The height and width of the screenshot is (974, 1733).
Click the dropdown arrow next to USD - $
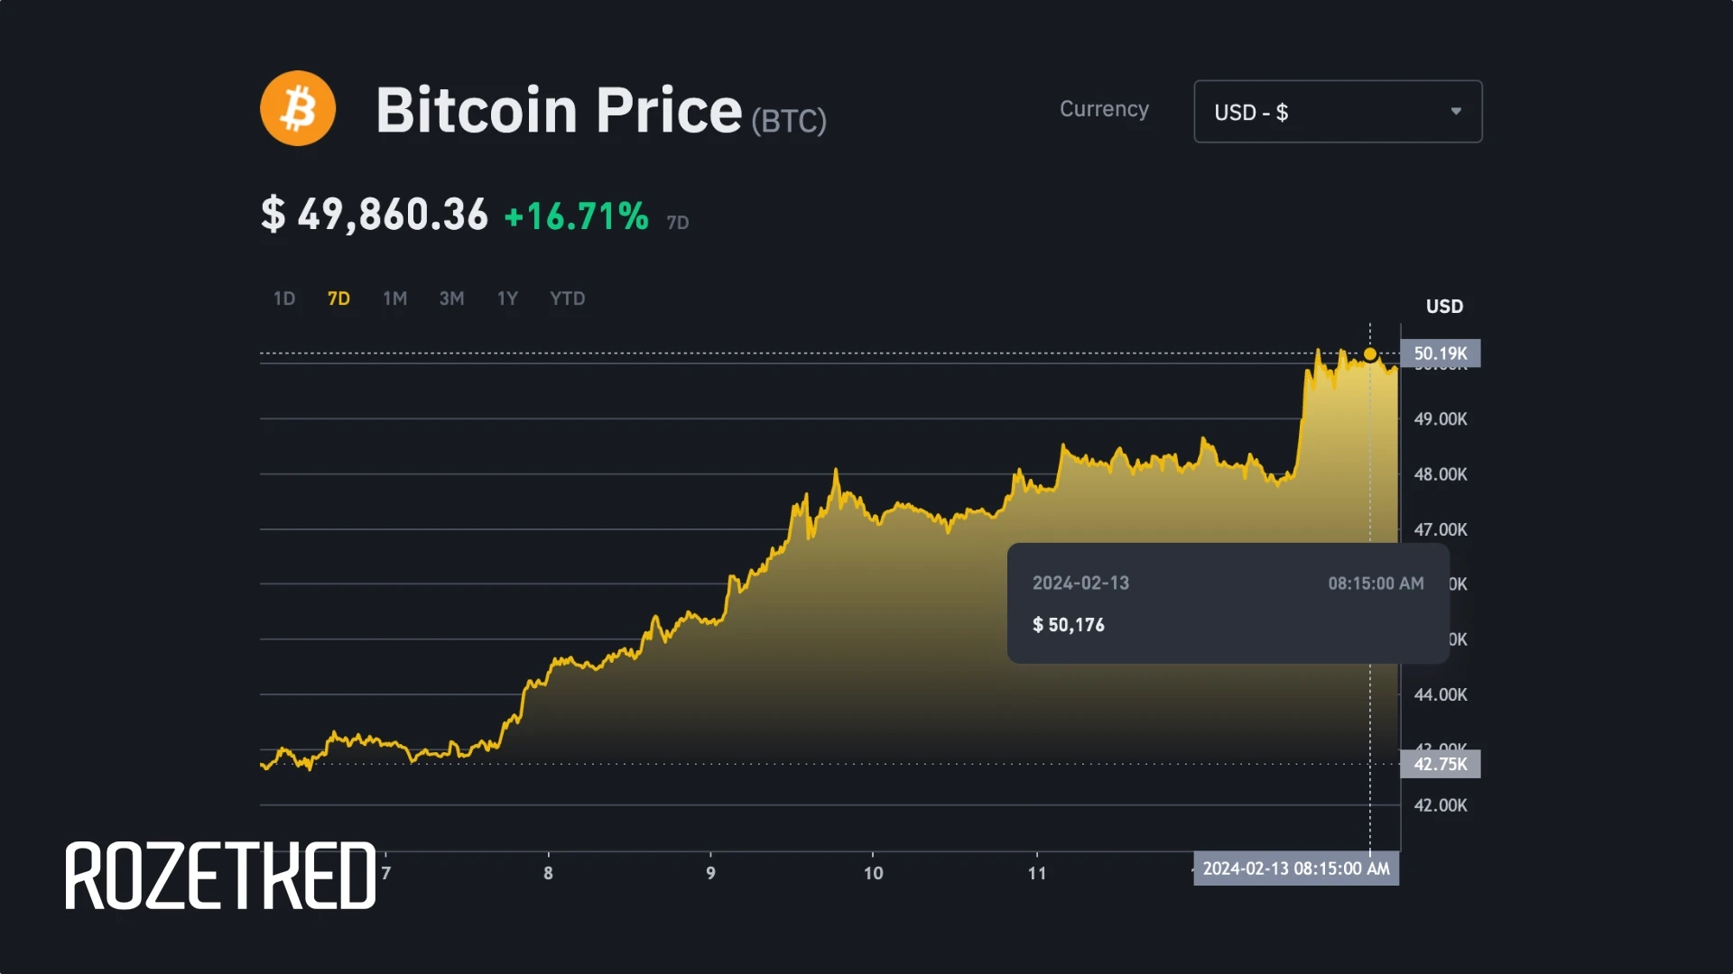pos(1456,111)
